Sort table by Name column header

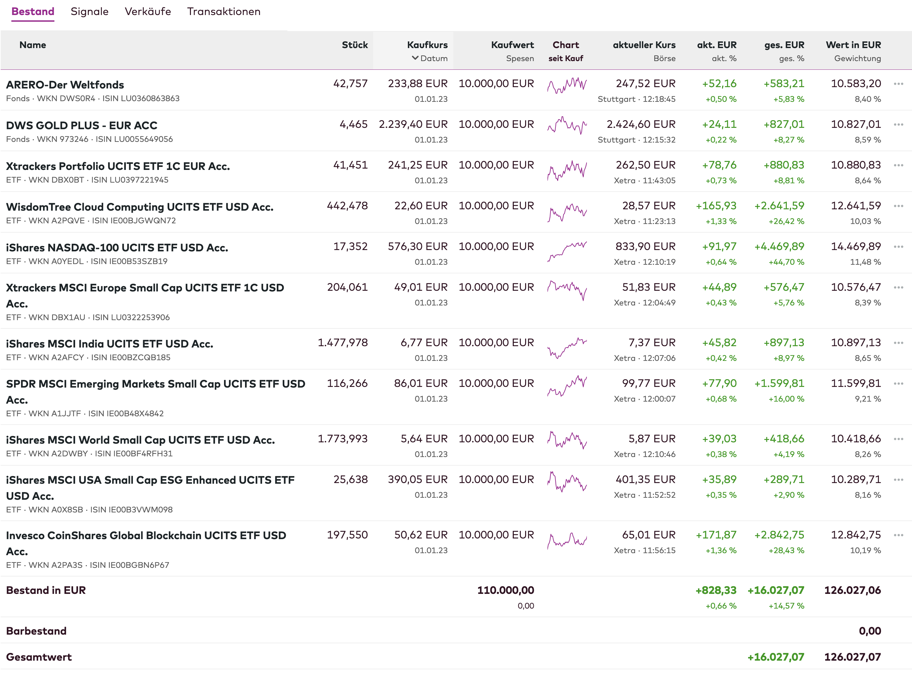tap(33, 45)
